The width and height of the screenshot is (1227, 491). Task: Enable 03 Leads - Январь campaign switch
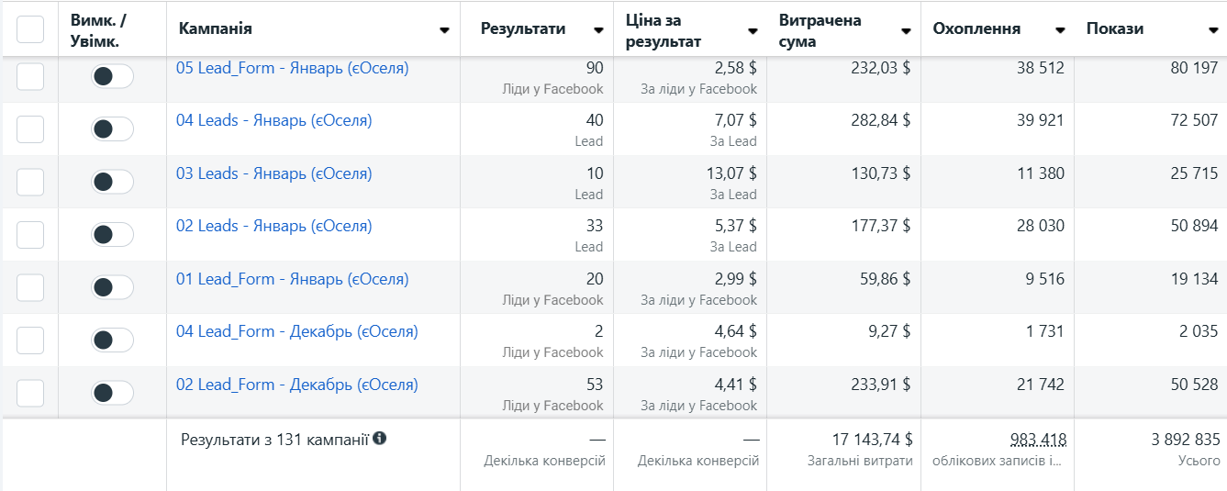pos(112,182)
